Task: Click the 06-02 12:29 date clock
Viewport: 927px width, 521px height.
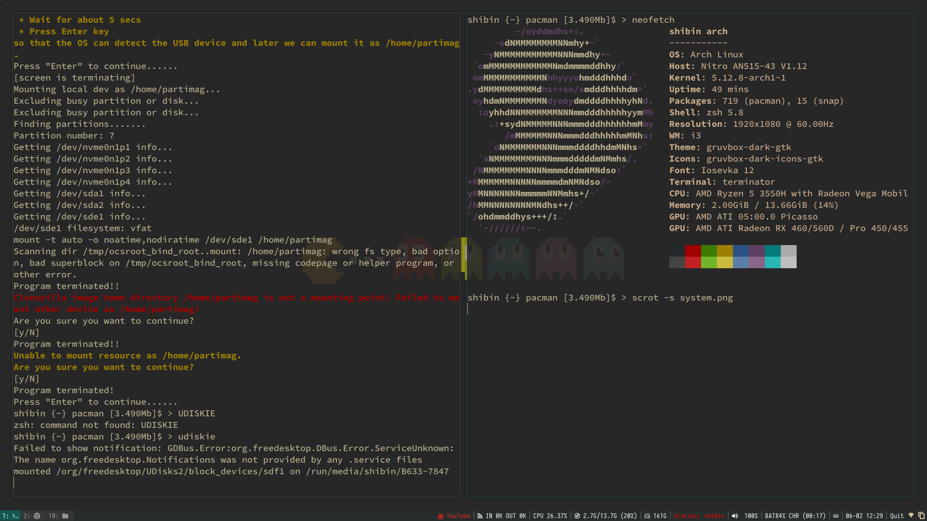Action: (x=864, y=516)
